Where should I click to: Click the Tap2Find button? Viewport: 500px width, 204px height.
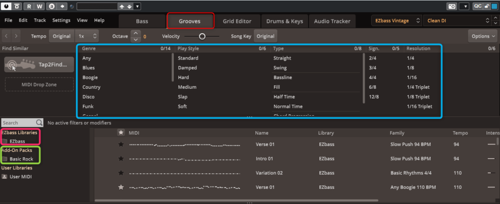(39, 65)
